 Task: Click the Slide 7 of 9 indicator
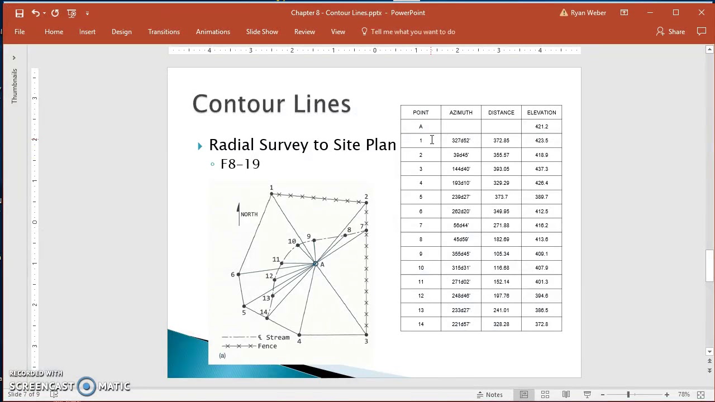pyautogui.click(x=23, y=394)
